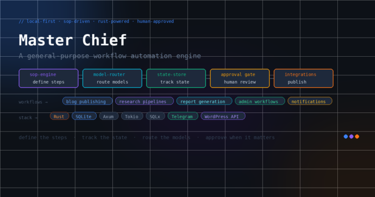Click the approval gate human review box

(240, 78)
